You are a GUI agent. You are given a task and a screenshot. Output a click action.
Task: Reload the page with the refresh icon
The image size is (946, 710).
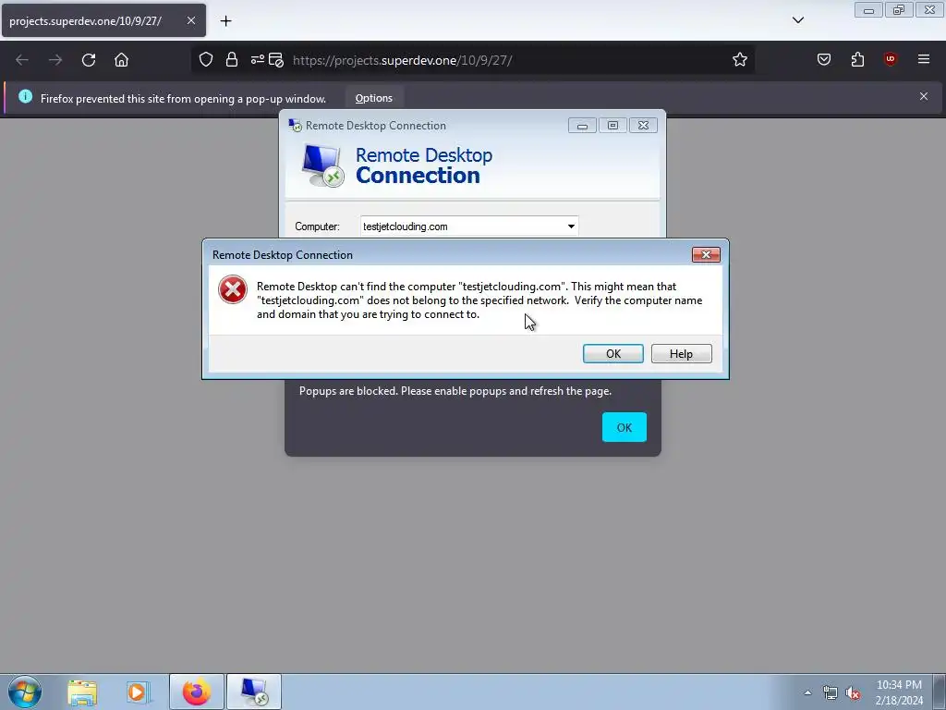[x=89, y=60]
